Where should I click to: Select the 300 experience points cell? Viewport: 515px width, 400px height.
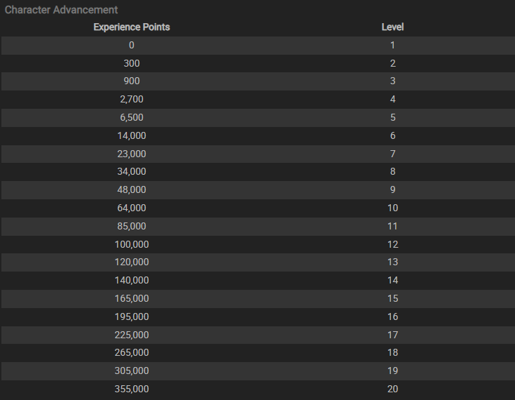pyautogui.click(x=132, y=63)
